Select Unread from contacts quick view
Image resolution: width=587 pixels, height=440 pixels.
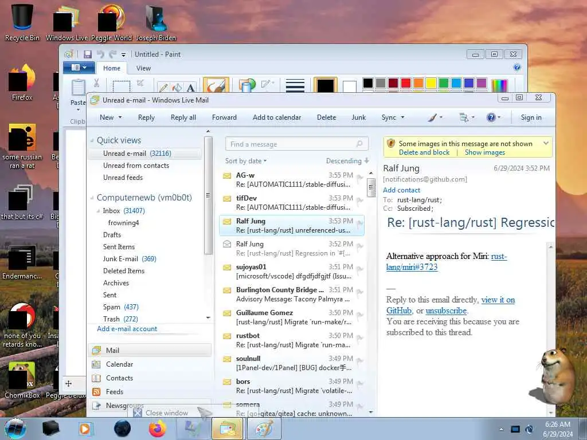(x=136, y=166)
